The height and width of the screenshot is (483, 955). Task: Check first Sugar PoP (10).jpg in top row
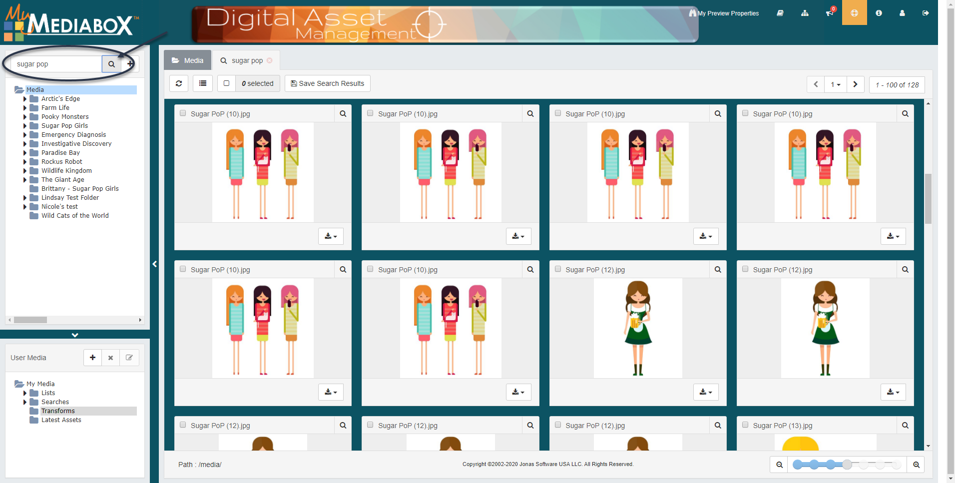click(183, 113)
